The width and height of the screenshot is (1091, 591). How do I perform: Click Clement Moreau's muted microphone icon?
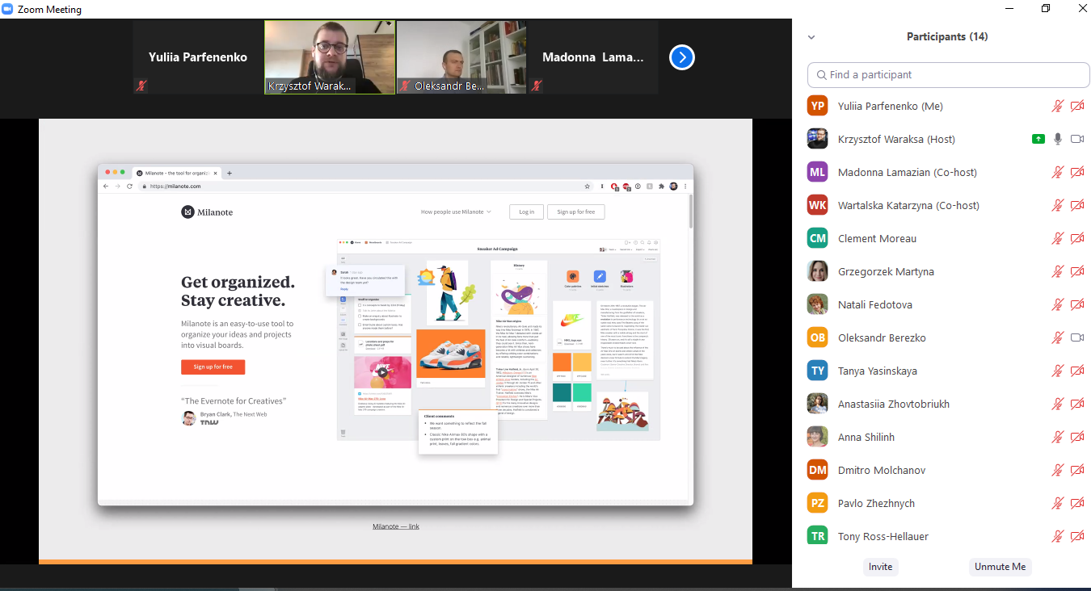point(1057,238)
